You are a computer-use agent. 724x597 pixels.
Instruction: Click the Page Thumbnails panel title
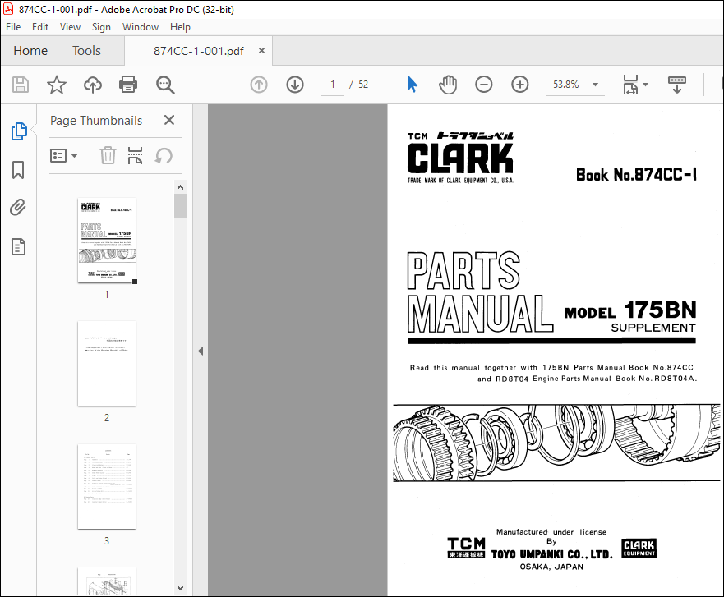[x=96, y=121]
